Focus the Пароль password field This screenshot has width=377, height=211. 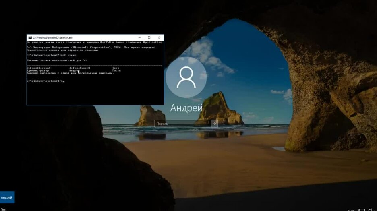[x=183, y=124]
